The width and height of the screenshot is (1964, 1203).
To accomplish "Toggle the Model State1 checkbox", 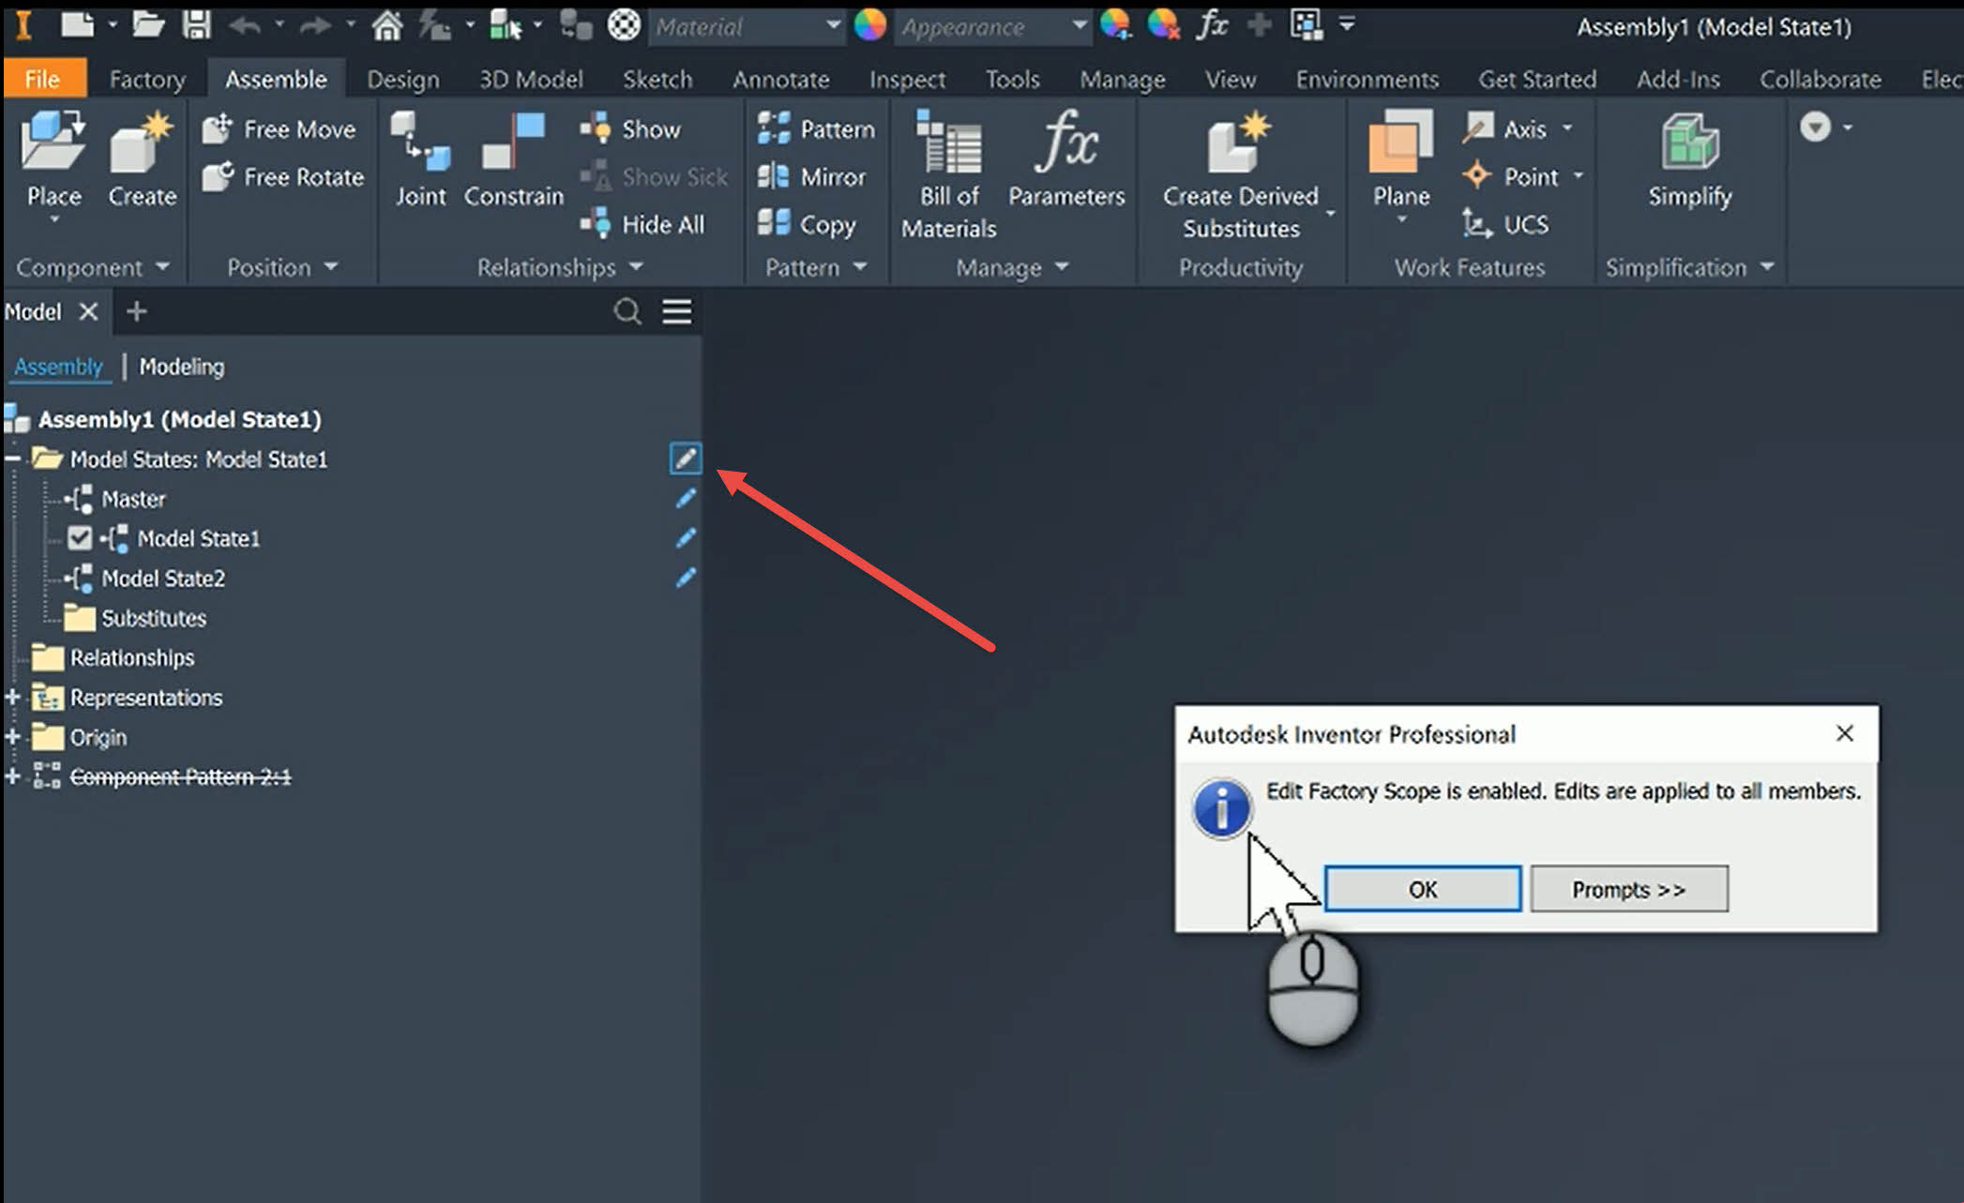I will [x=80, y=538].
